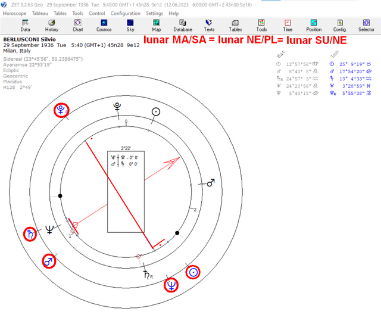Open the Configuration menu
381x324 pixels.
coord(126,13)
